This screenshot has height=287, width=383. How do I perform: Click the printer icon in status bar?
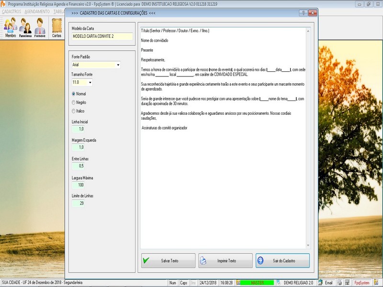tap(339, 283)
